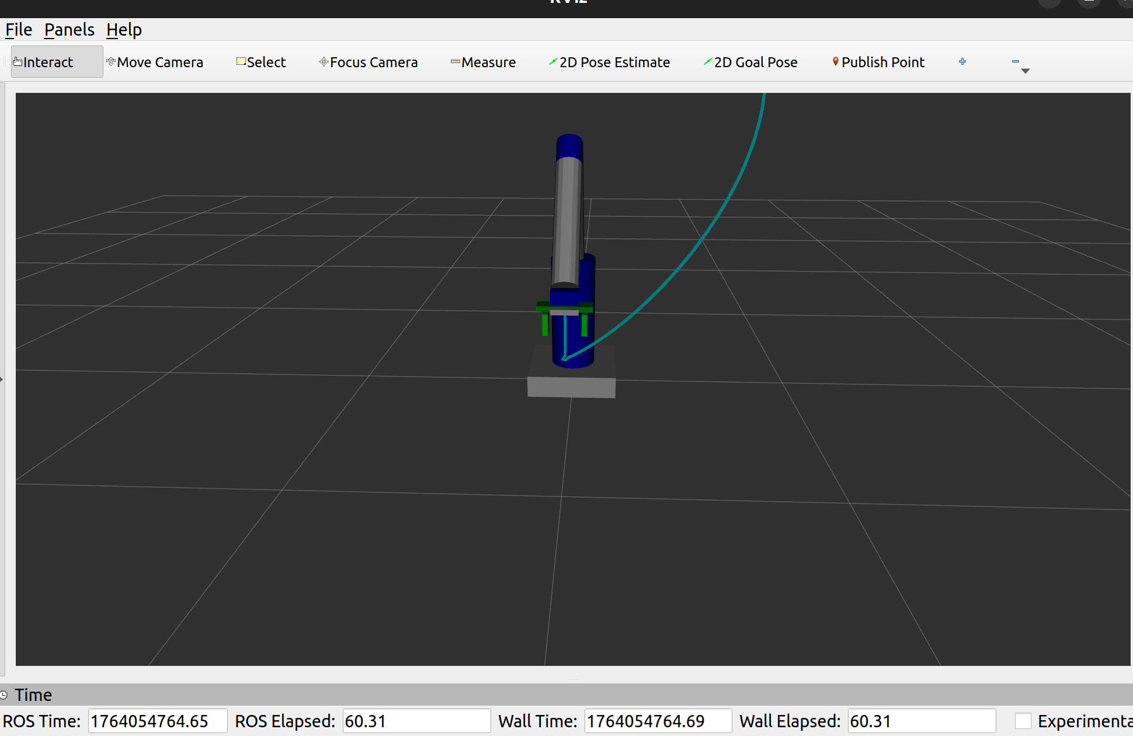Click the Focus Camera tool
The image size is (1133, 736).
pyautogui.click(x=369, y=62)
